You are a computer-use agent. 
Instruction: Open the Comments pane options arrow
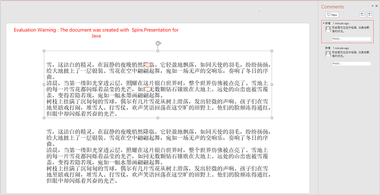(372, 6)
